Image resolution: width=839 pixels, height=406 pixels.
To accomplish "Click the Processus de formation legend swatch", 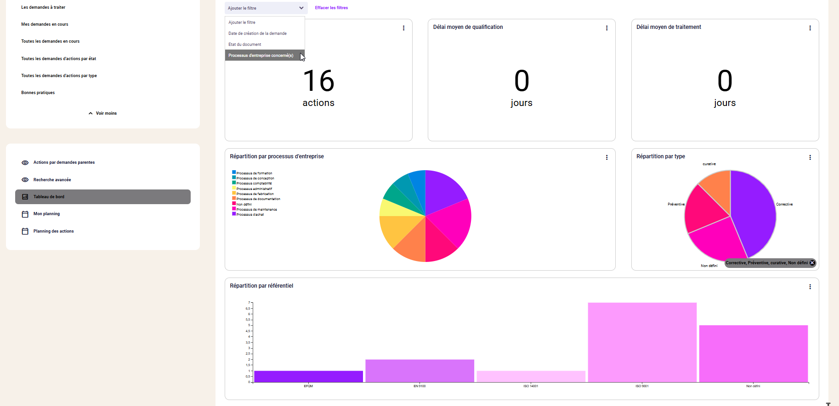I will click(x=234, y=172).
